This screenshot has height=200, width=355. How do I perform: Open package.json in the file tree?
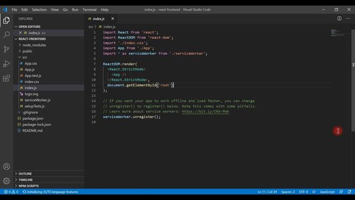coord(33,118)
